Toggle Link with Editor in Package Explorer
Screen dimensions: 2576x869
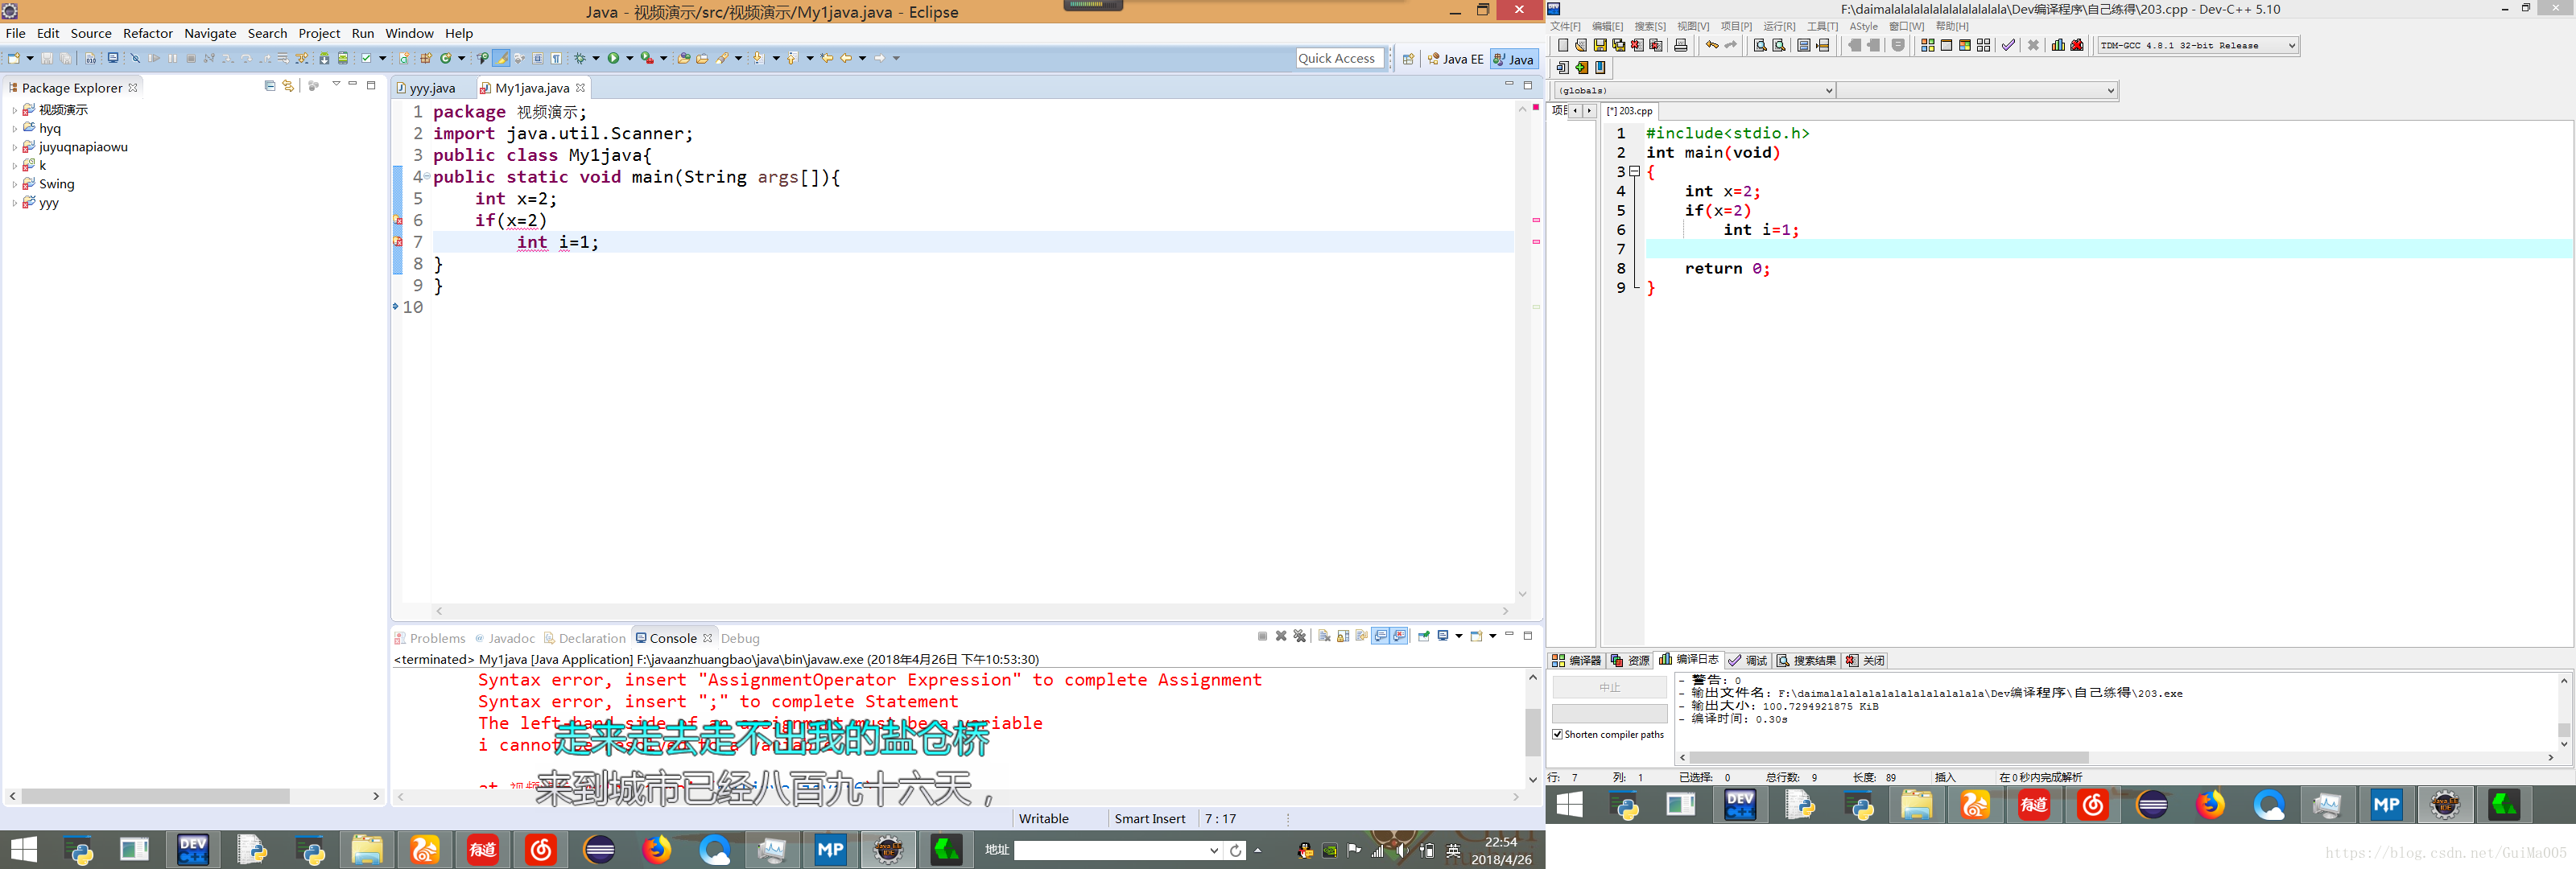(x=288, y=86)
